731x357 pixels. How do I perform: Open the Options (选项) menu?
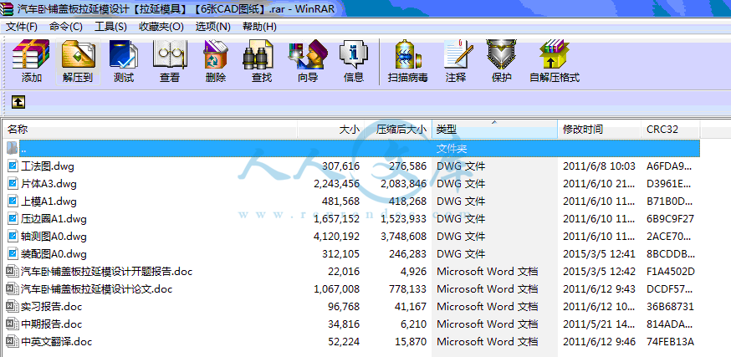[x=213, y=27]
